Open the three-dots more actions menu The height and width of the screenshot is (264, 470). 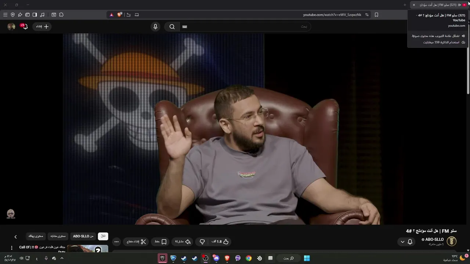pos(116,242)
